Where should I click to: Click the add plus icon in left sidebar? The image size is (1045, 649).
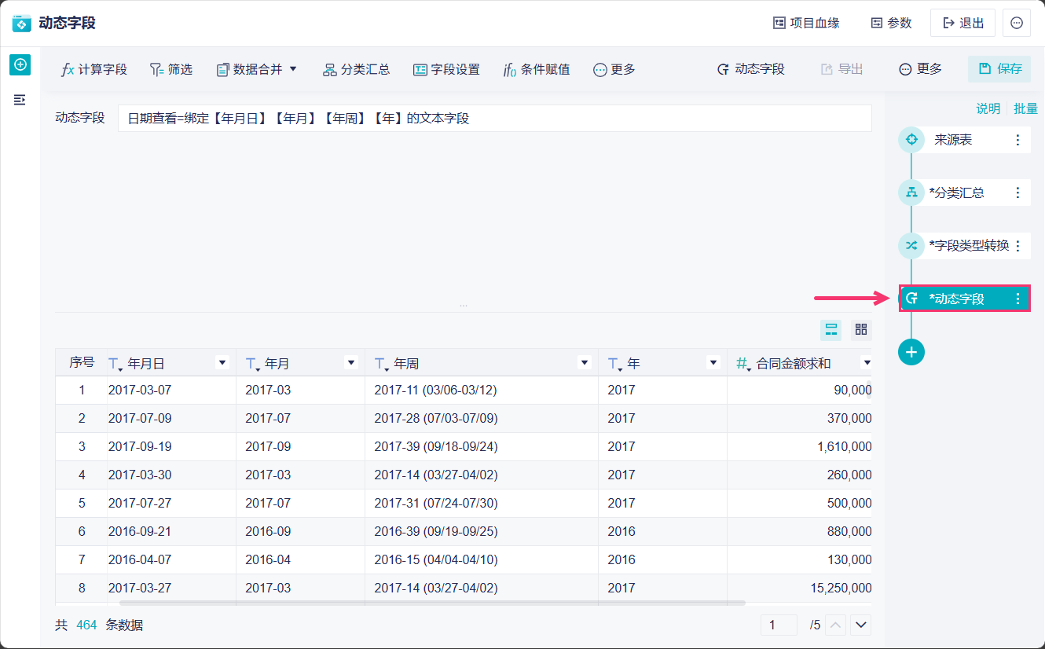point(20,64)
